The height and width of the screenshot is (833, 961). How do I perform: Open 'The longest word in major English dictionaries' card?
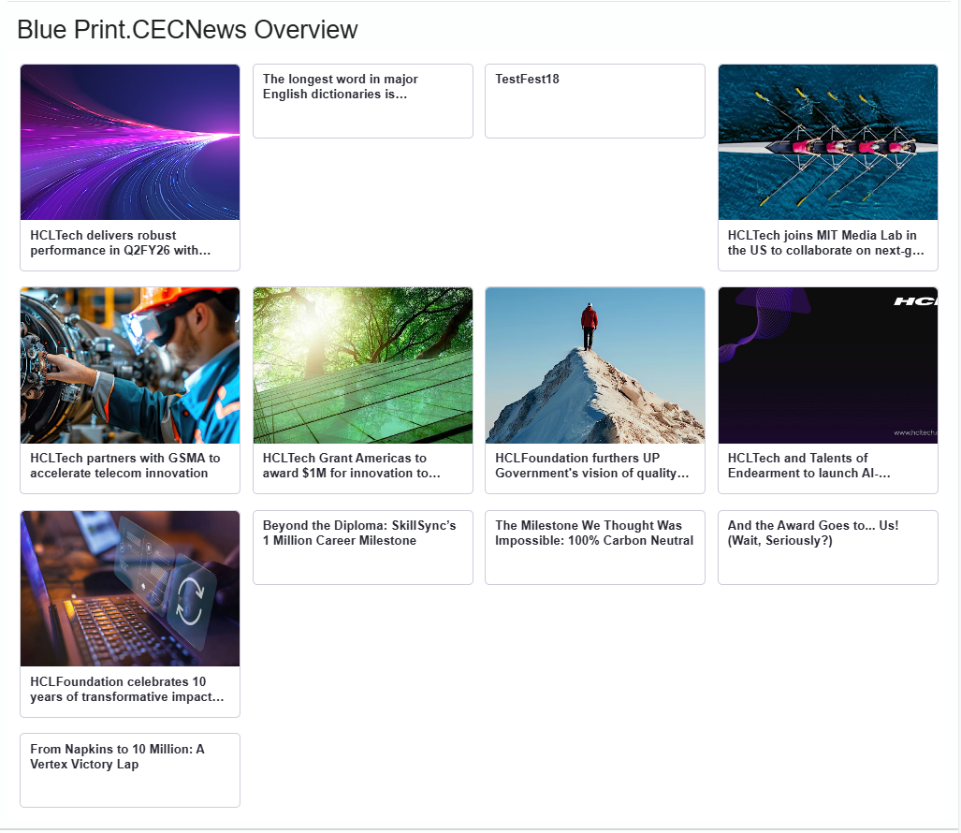point(363,101)
